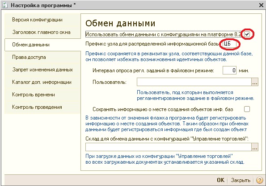Click the warehouse for data exchange field

pyautogui.click(x=168, y=147)
